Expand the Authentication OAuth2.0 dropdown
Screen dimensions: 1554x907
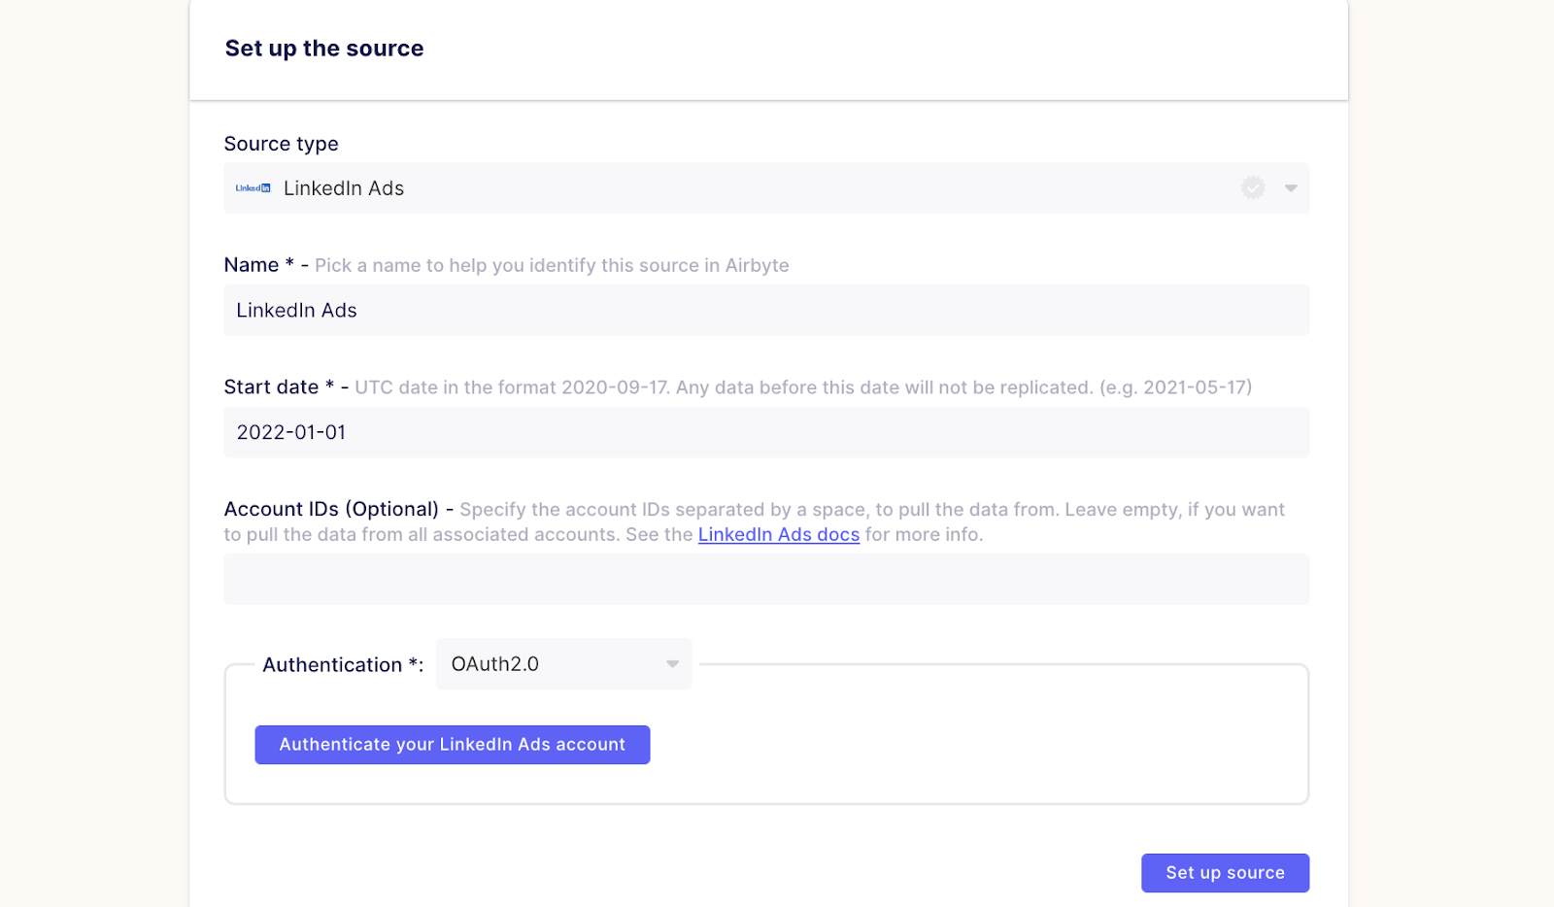tap(672, 663)
